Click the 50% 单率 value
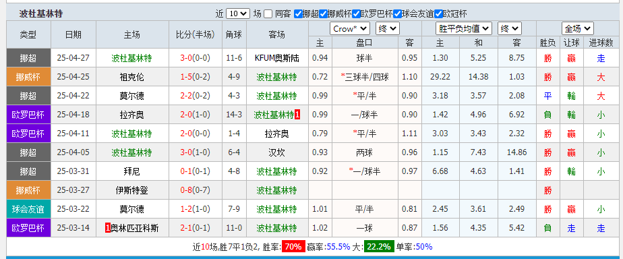Viewport: 623px width, 259px height. pos(423,247)
